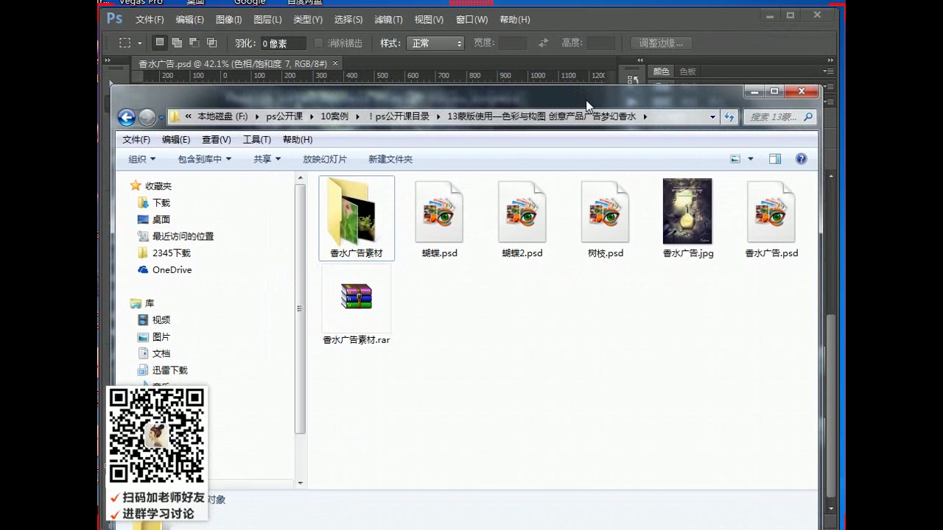Open Photoshop 文件(F) menu

[150, 20]
